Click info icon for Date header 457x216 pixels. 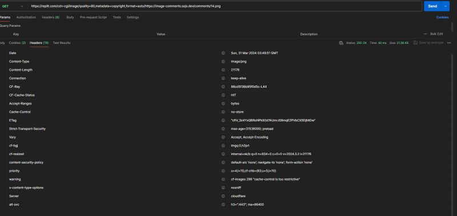223,53
